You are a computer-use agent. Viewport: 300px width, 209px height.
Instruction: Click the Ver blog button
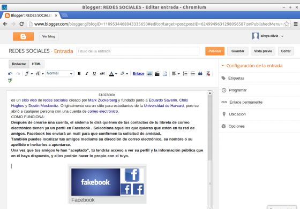point(49,36)
